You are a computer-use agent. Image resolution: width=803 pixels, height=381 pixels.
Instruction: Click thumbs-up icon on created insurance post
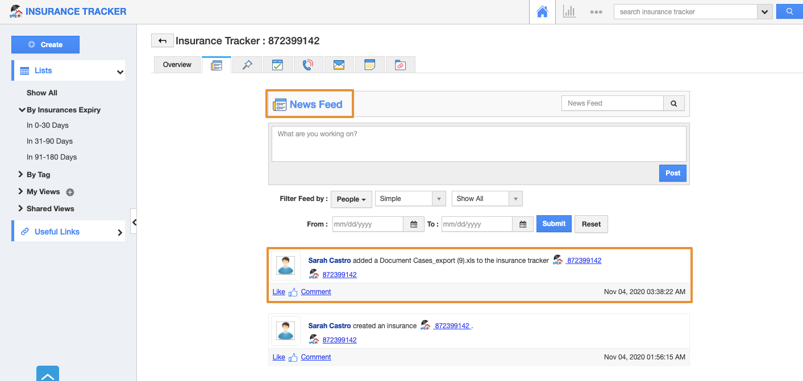click(x=293, y=357)
